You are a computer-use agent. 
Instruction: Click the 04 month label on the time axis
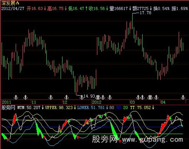[163, 102]
